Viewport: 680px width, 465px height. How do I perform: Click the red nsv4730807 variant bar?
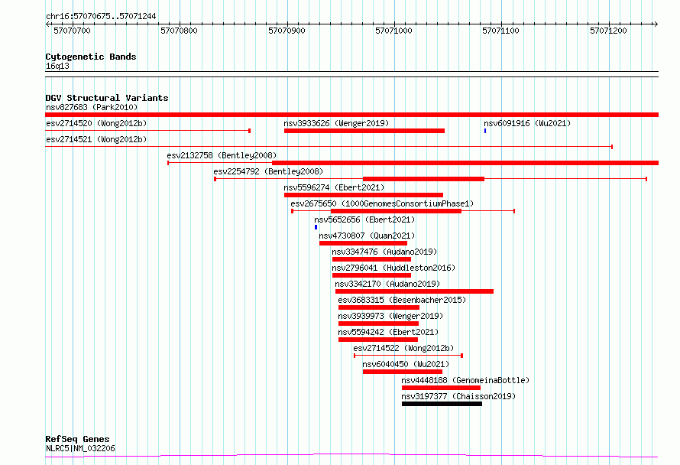point(364,243)
